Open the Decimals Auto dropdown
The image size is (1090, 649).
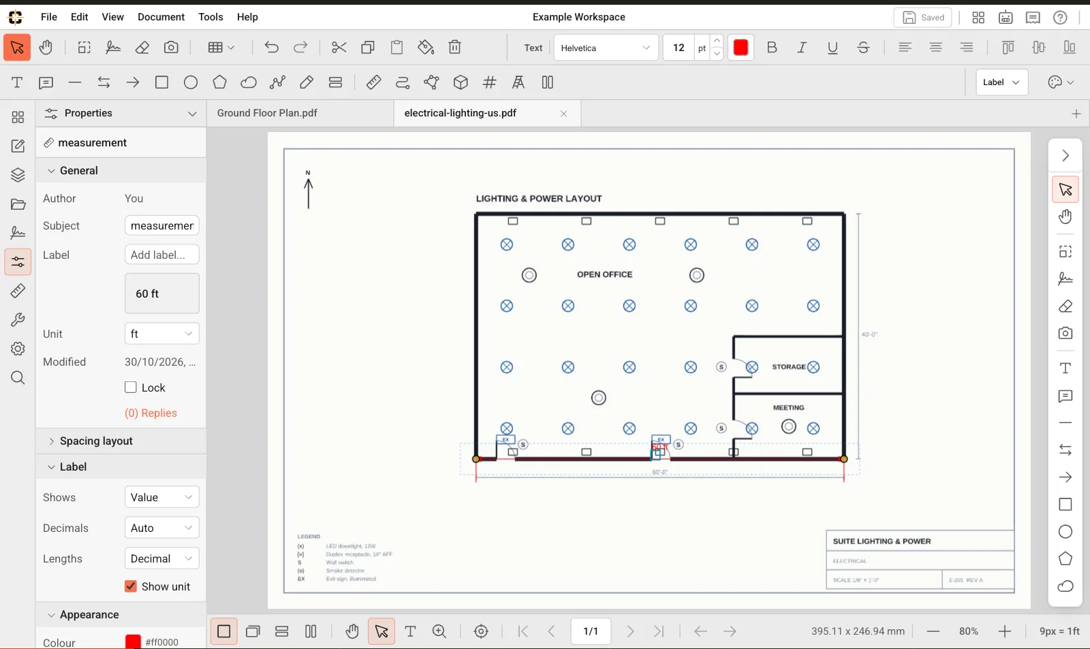tap(162, 528)
